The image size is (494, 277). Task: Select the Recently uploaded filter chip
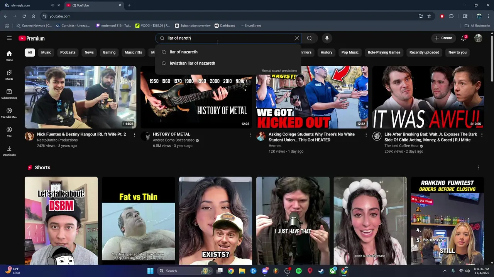pos(424,52)
